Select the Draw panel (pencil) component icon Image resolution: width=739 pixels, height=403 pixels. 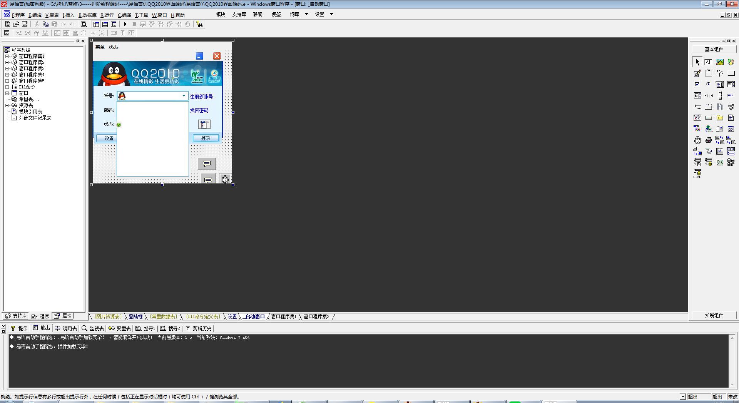point(697,73)
